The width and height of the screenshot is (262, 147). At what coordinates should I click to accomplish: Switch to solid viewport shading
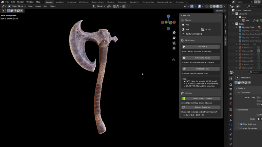[x=215, y=6]
